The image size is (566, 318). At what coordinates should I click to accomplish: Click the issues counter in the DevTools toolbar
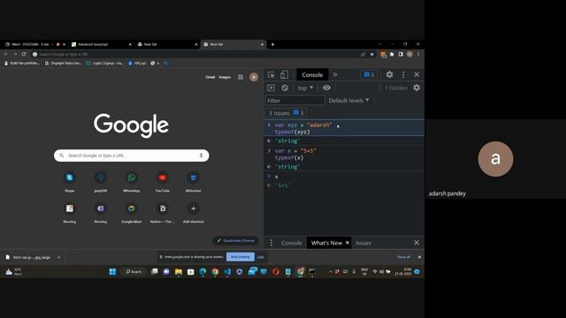369,74
